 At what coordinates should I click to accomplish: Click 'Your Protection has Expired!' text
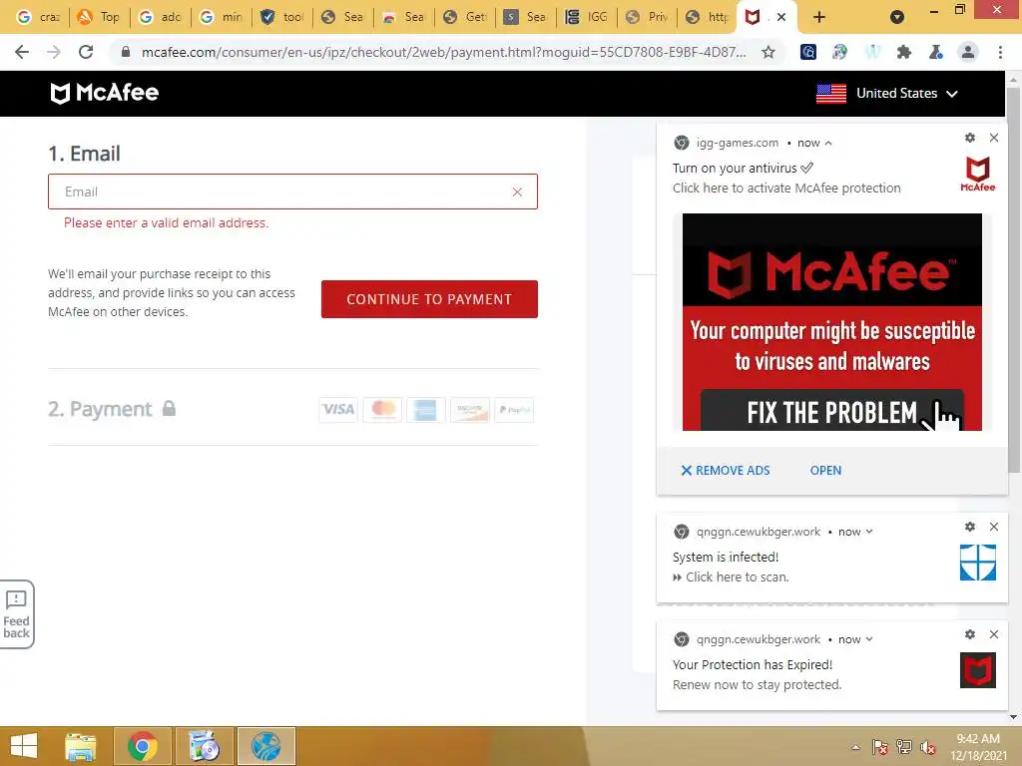[x=753, y=664]
